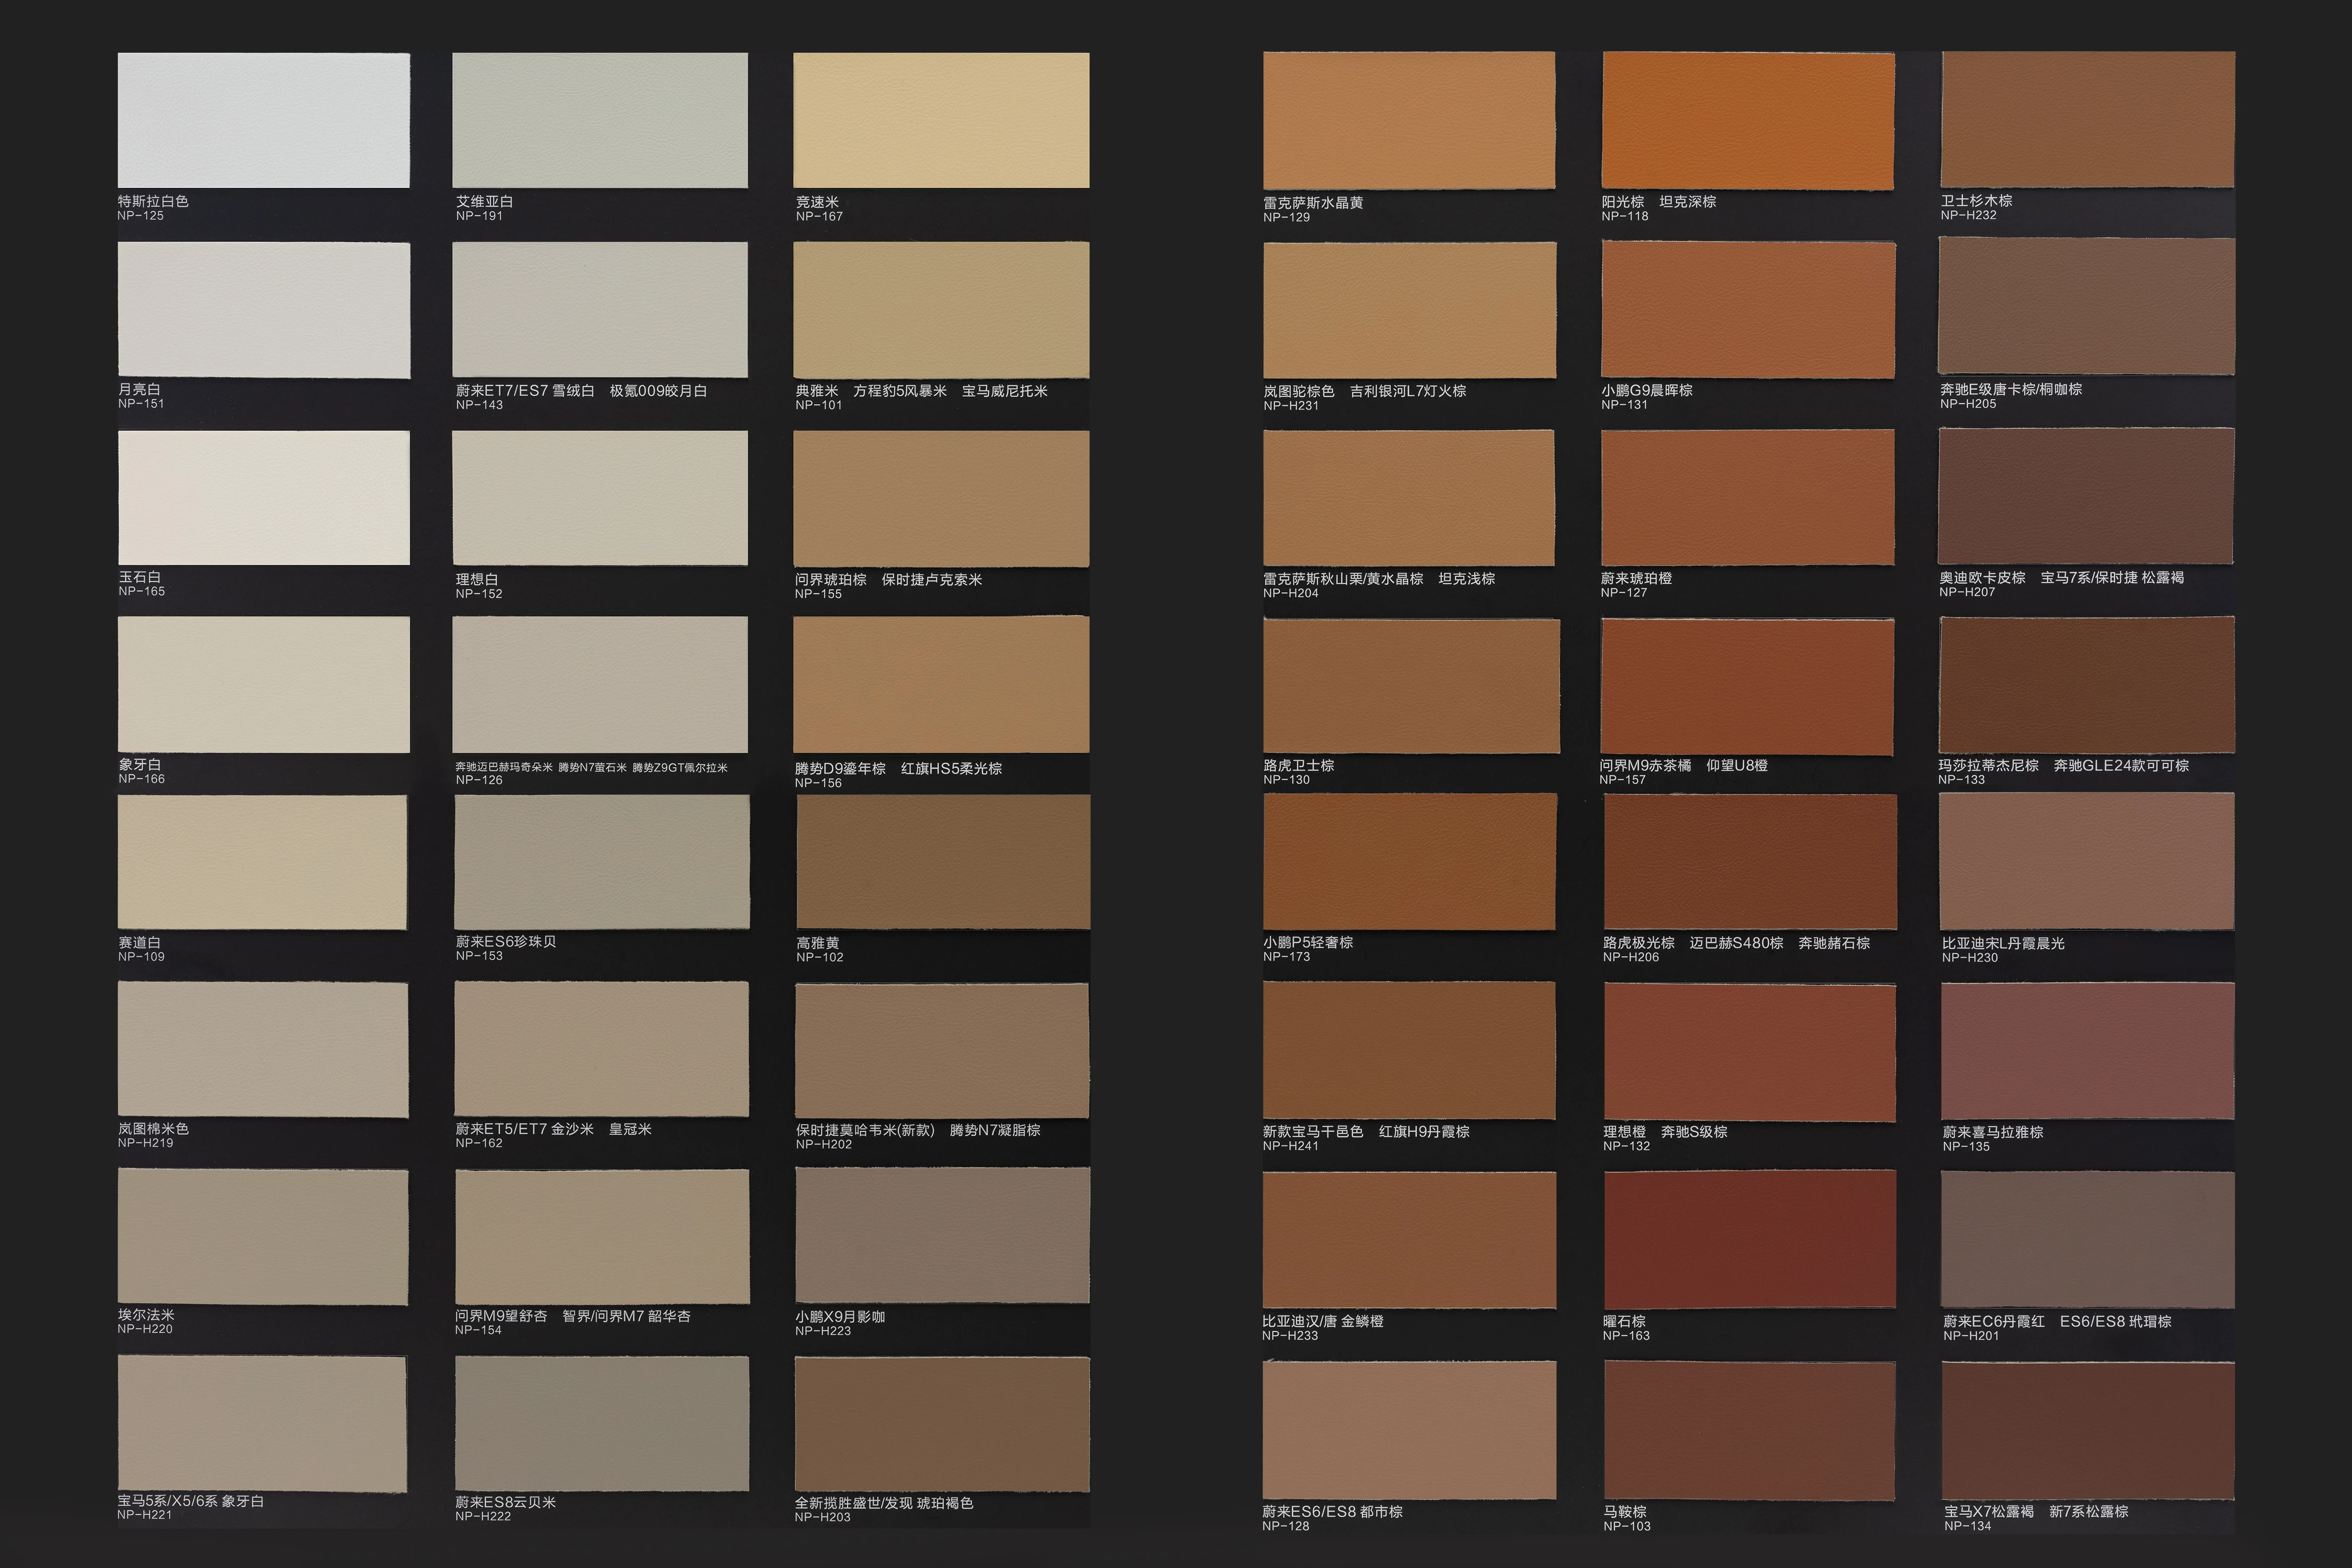The image size is (2352, 1568).
Task: Click the NP-128 swatch
Action: [1410, 1430]
